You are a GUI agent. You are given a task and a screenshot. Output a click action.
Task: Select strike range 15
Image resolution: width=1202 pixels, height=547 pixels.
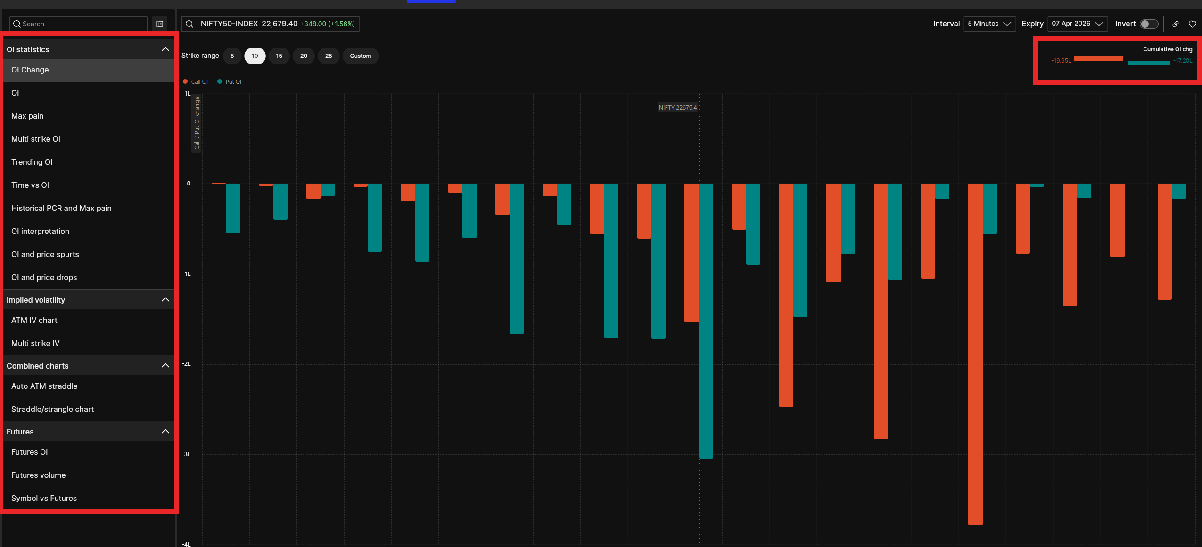point(279,56)
